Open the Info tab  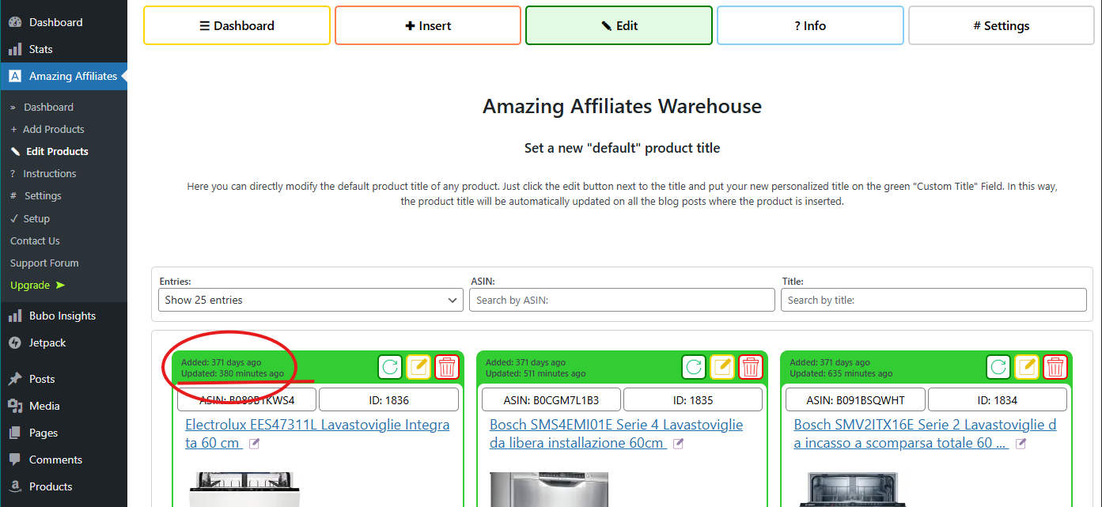point(810,25)
